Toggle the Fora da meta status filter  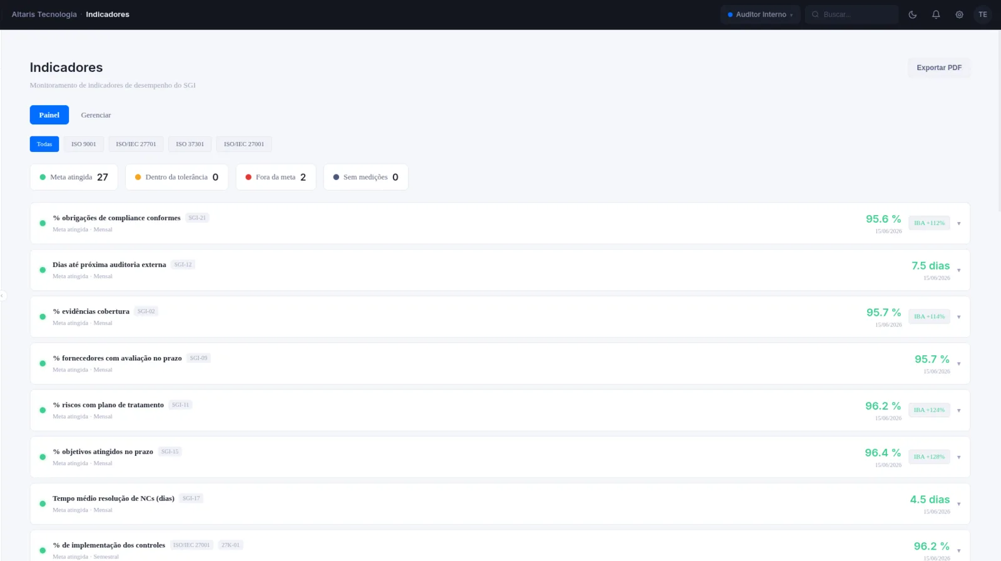tap(276, 177)
